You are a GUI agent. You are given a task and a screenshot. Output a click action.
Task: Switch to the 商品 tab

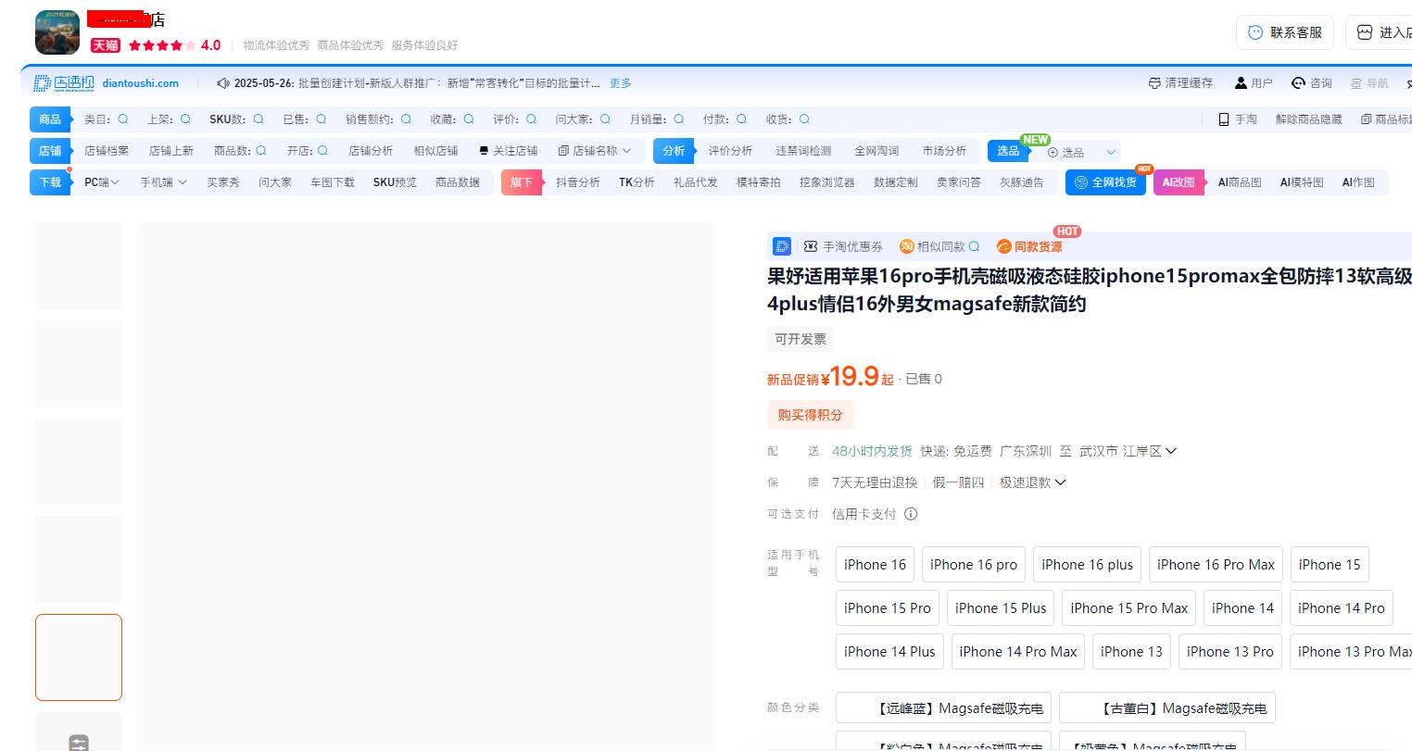50,119
